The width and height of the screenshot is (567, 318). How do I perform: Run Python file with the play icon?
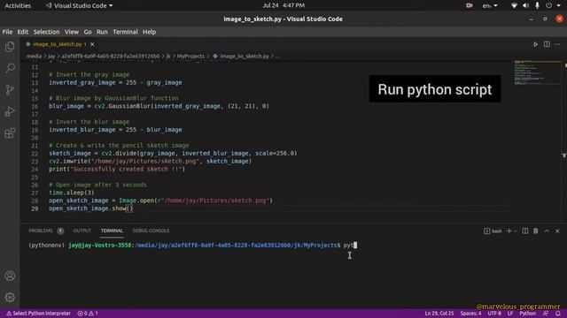pyautogui.click(x=535, y=44)
